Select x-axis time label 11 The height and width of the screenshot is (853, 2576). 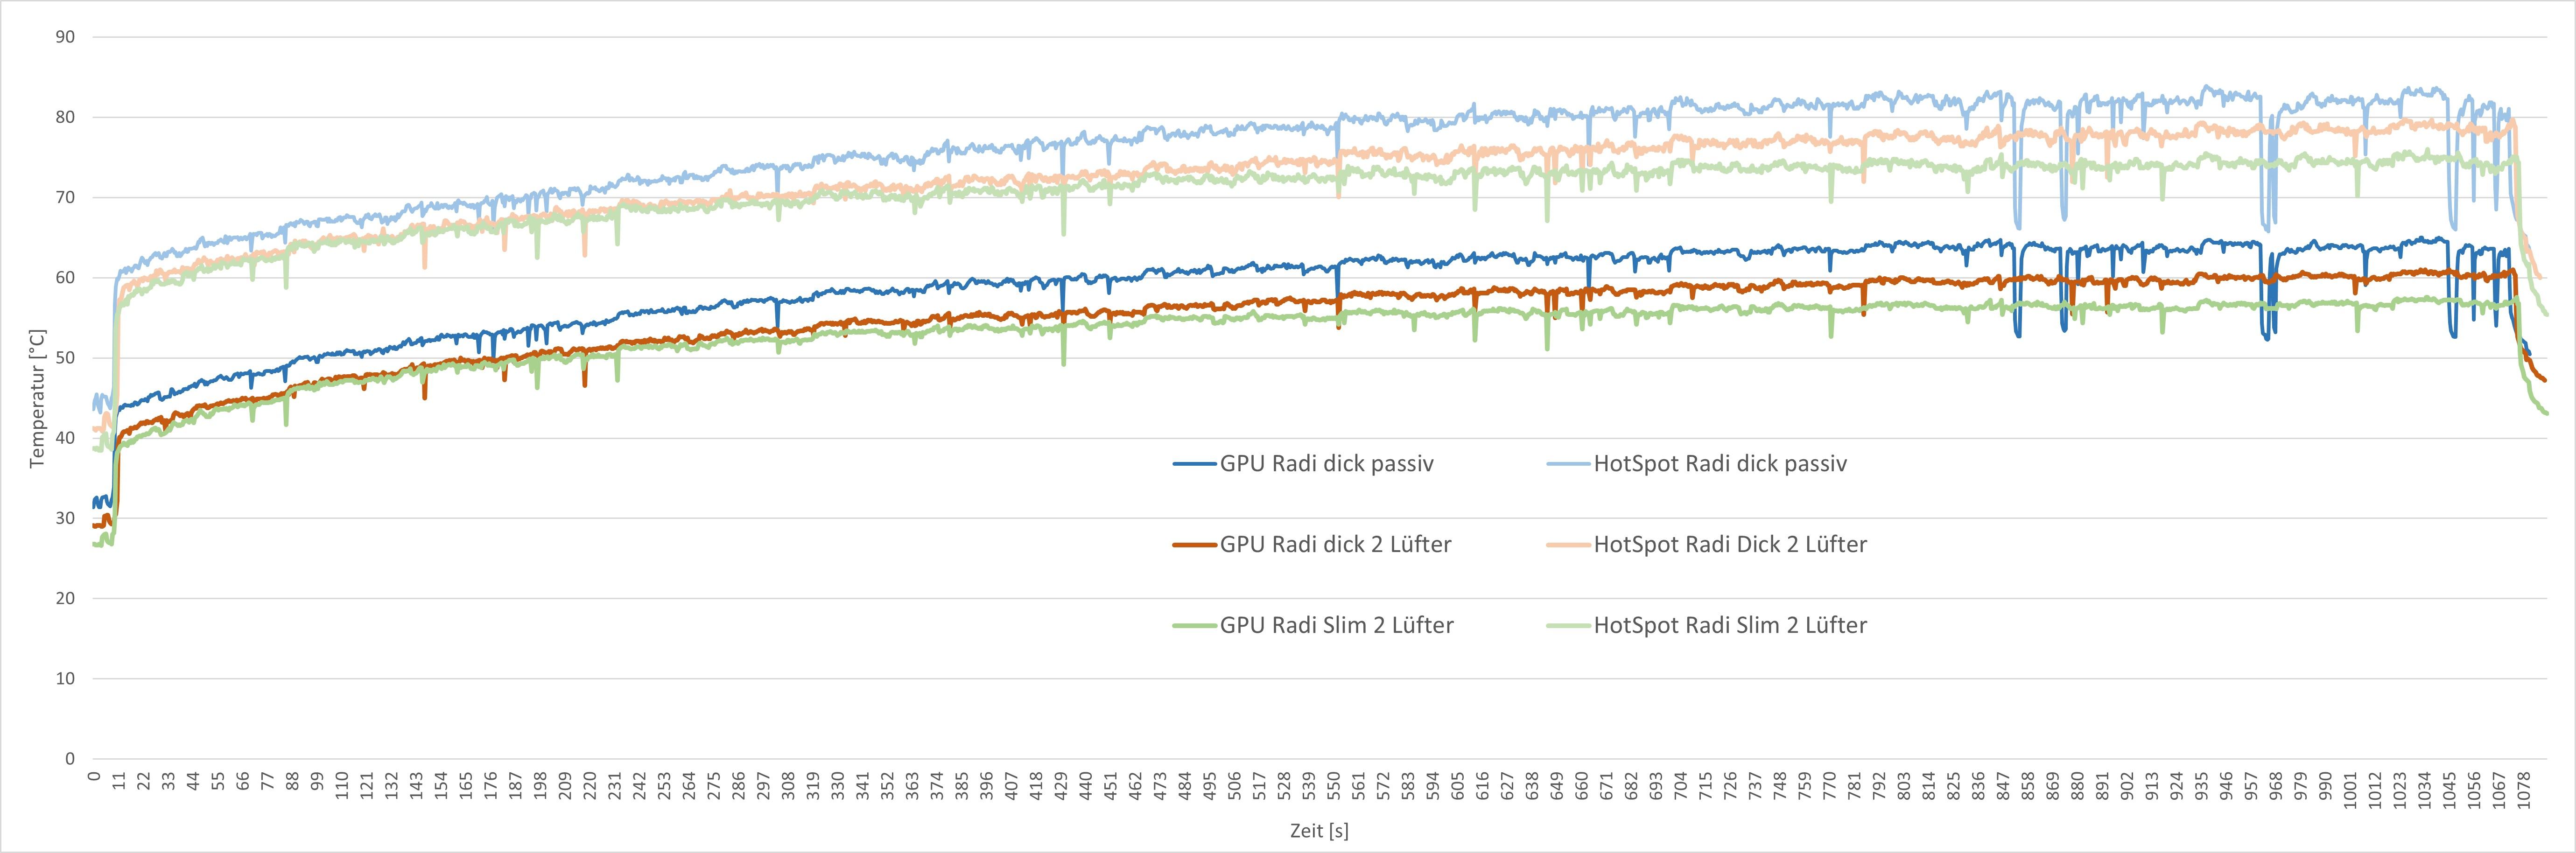pos(119,781)
